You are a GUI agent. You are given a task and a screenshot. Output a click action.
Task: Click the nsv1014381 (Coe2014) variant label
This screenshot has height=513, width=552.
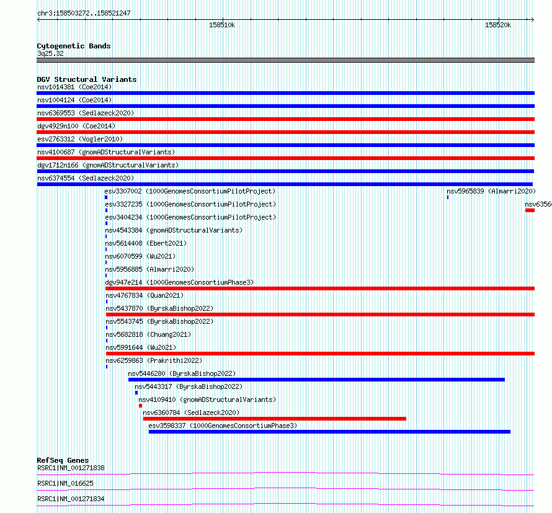coord(74,87)
